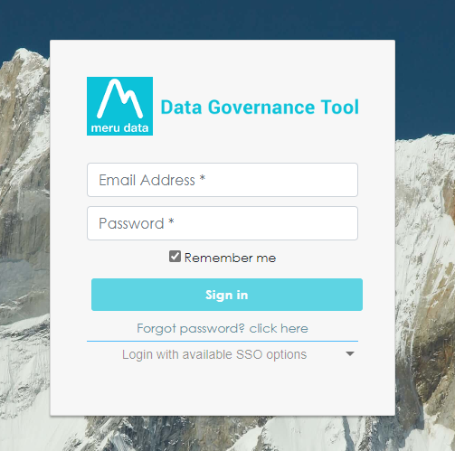The width and height of the screenshot is (455, 451).
Task: Open "Login with available SSO options" list
Action: click(223, 354)
